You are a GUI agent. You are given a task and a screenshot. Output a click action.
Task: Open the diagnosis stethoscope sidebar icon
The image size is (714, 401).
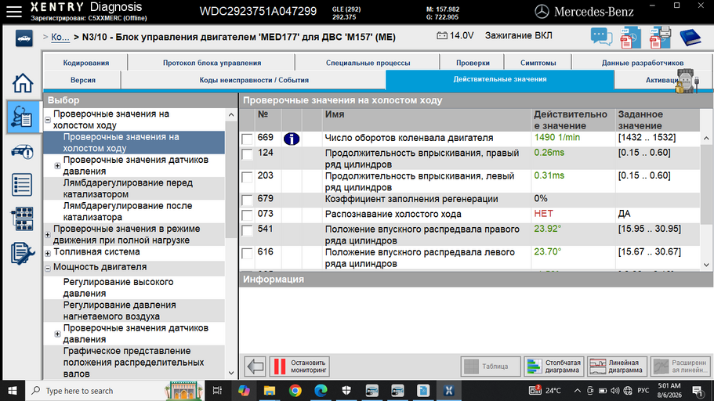[x=22, y=117]
